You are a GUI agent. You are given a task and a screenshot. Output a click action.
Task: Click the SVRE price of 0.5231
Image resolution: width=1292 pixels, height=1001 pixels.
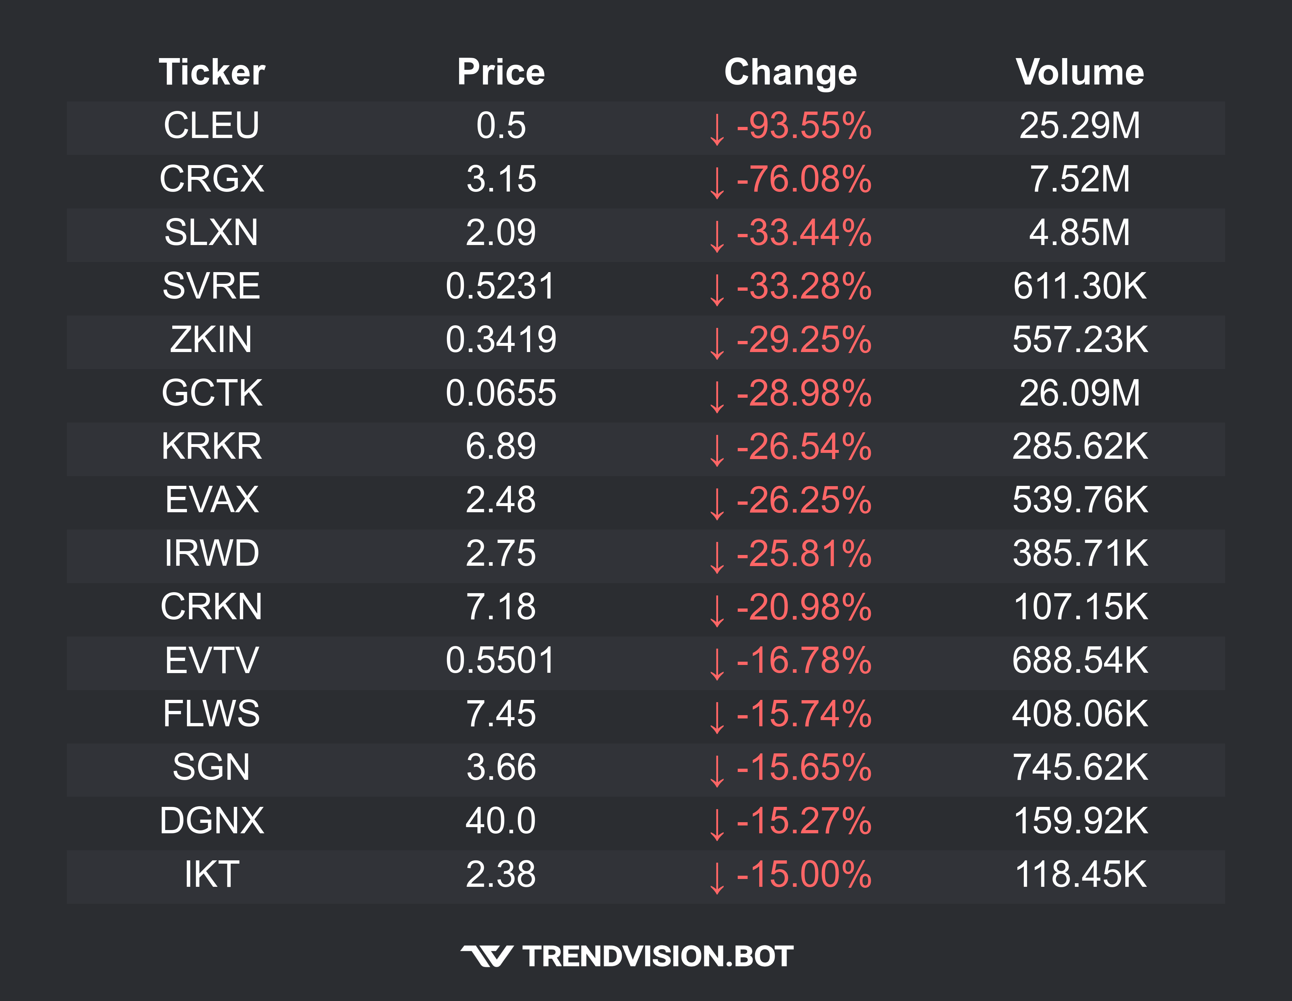point(500,286)
